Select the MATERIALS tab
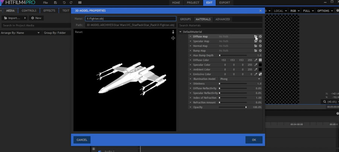This screenshot has height=152, width=339. pyautogui.click(x=203, y=19)
